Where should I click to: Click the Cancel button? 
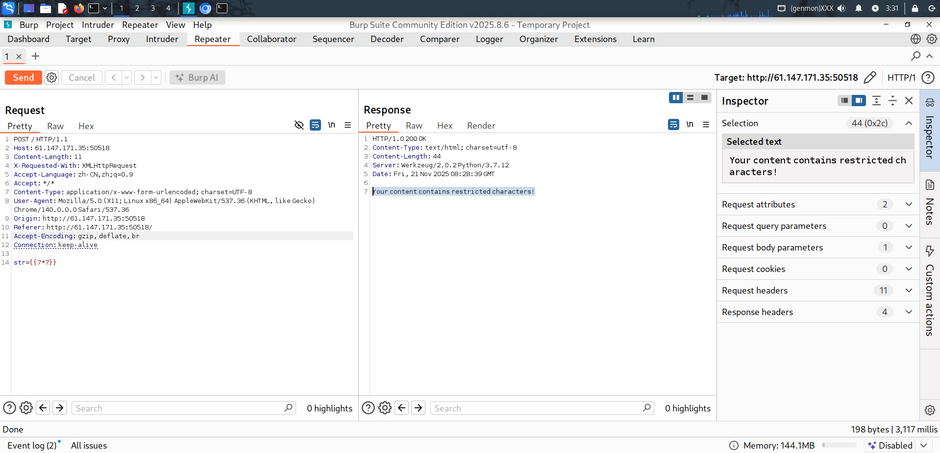click(x=82, y=77)
